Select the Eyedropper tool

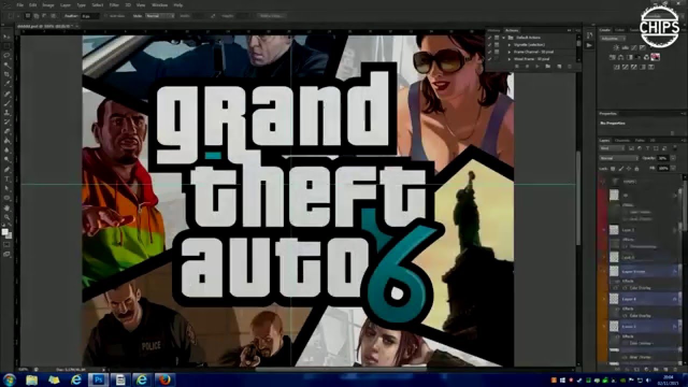point(7,83)
